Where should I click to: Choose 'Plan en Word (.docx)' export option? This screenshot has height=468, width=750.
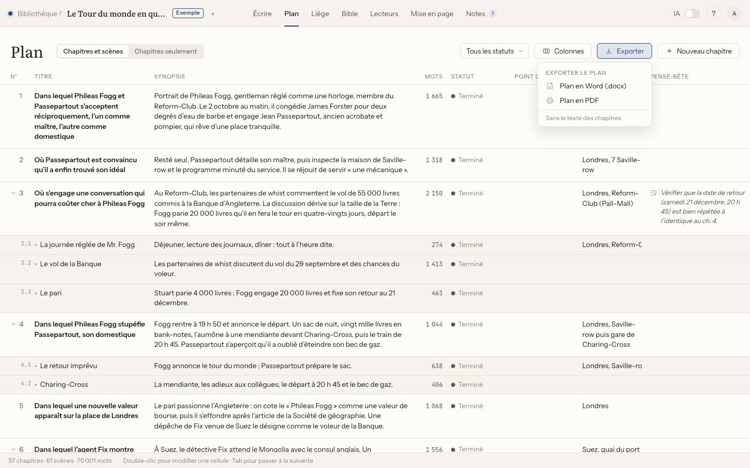pos(594,86)
